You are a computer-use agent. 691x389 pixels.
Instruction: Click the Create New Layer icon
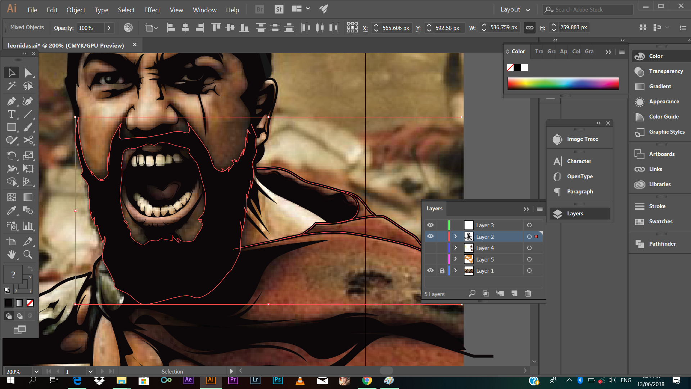point(514,294)
